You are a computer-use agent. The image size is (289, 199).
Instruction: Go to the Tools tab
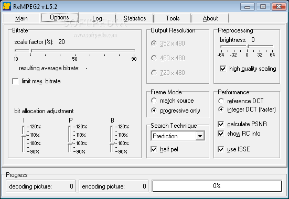(x=173, y=18)
